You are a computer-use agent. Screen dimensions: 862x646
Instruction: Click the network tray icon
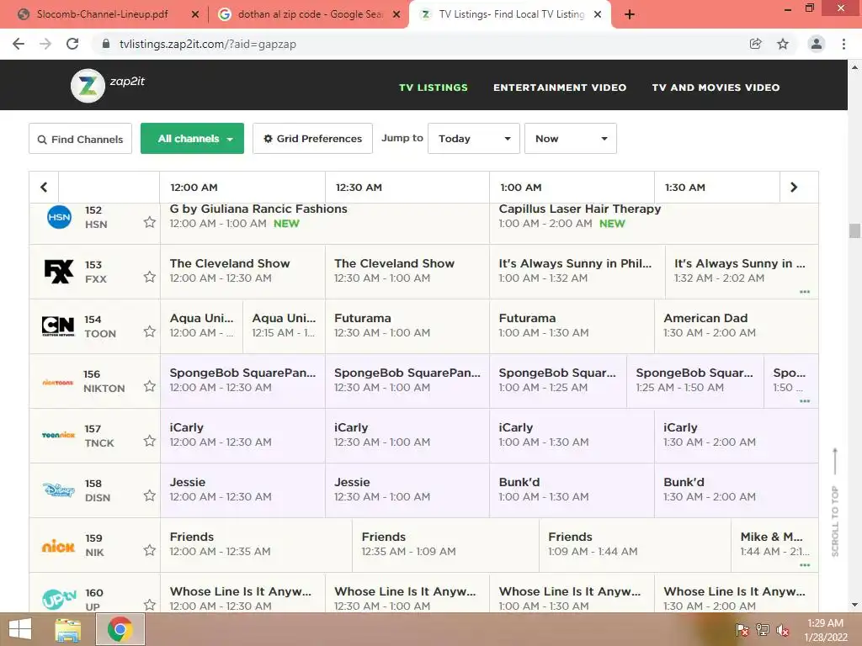pos(763,629)
